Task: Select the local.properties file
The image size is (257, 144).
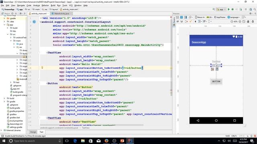Action: [15, 121]
